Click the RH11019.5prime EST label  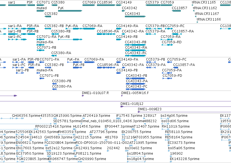click(x=176, y=127)
